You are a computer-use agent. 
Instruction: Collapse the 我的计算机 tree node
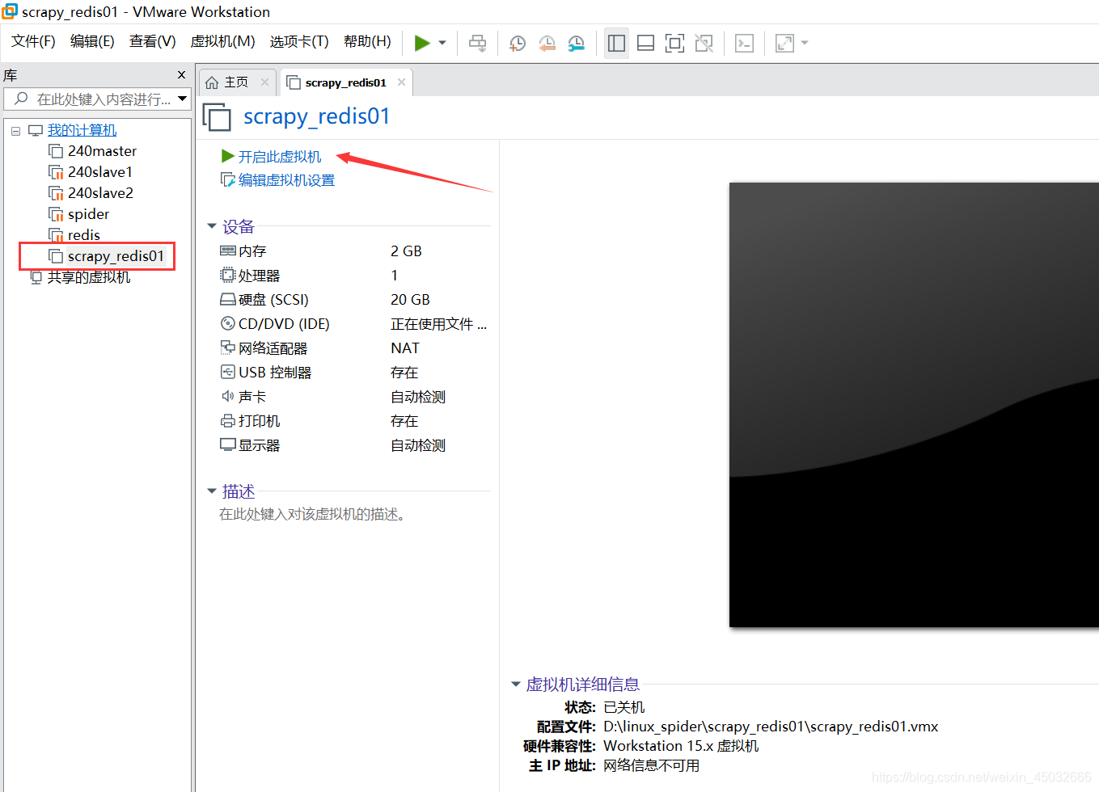point(15,131)
